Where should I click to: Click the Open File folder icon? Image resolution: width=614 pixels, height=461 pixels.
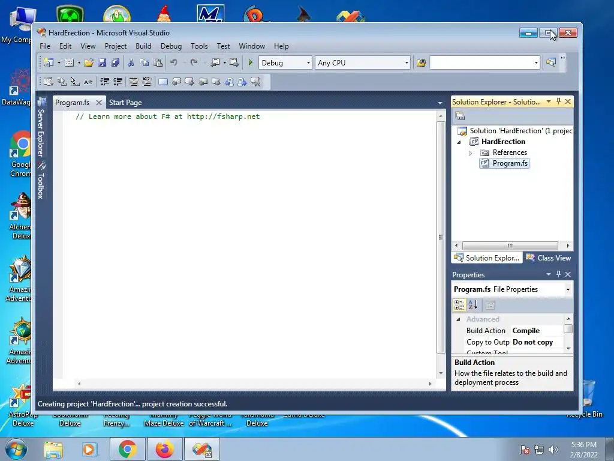pyautogui.click(x=89, y=62)
